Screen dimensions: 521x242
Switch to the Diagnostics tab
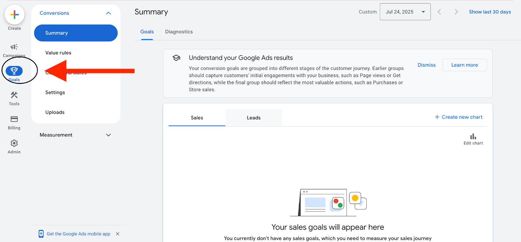(x=179, y=32)
